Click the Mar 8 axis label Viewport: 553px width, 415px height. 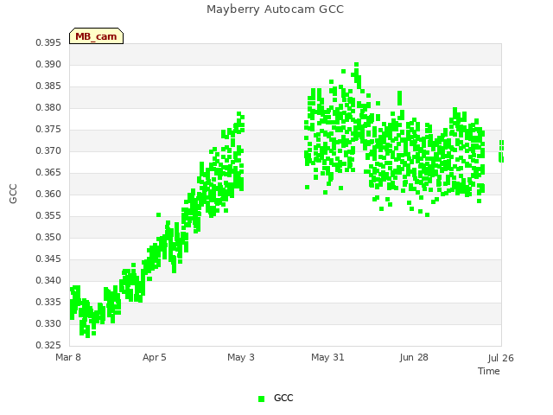click(68, 357)
